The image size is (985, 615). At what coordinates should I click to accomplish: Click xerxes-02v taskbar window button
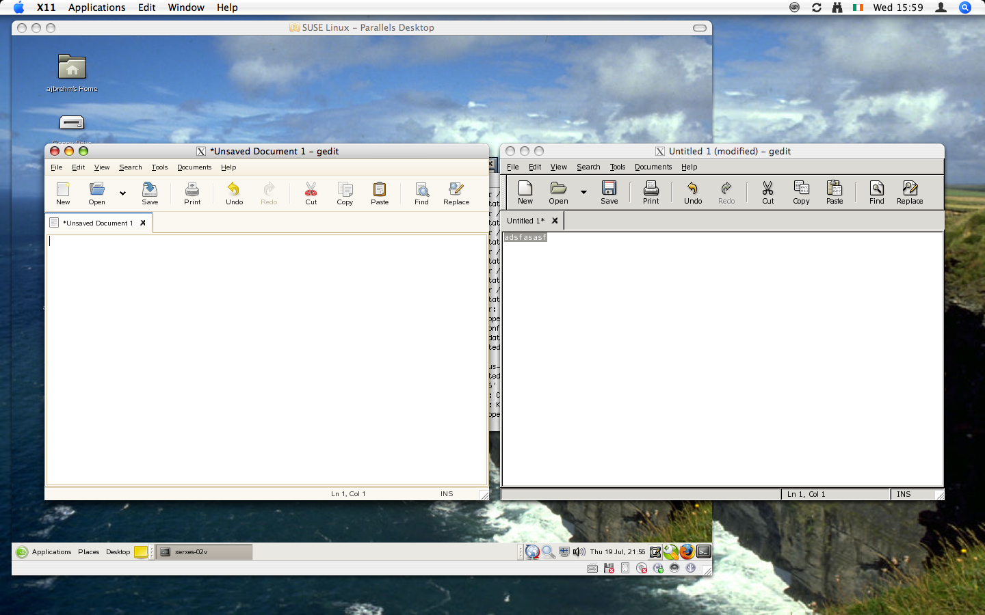pos(205,552)
